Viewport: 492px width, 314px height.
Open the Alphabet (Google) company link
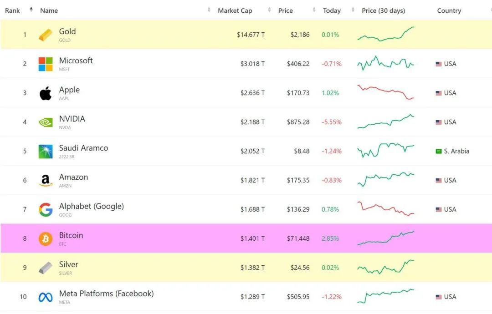click(x=91, y=207)
